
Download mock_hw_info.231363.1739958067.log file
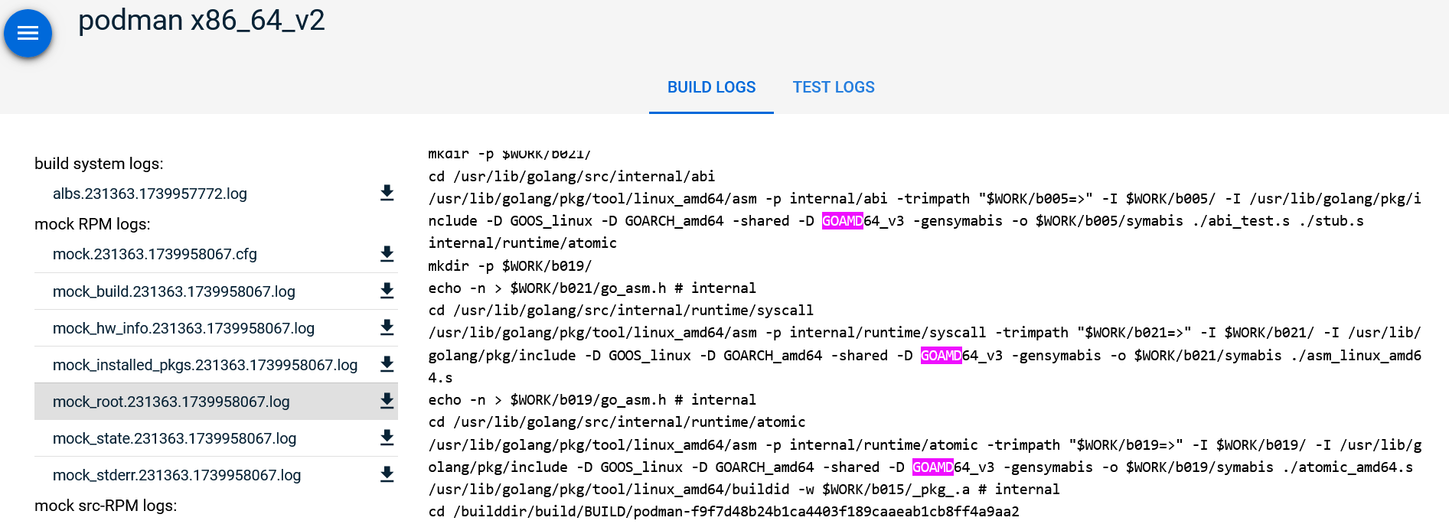pos(387,327)
